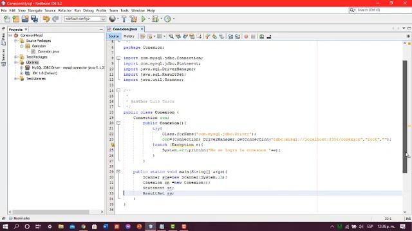Click the Comment icon in editor toolbar
412x231 pixels.
coord(261,37)
